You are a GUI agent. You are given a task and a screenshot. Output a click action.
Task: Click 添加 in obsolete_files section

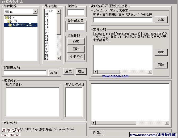[x=161, y=20]
